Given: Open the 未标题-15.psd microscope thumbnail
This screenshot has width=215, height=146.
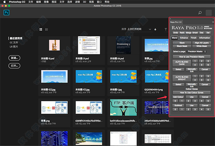Looking at the screenshot, I should [54, 45].
